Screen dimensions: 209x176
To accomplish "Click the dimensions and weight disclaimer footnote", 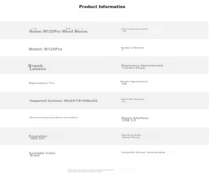I will coord(91,171).
